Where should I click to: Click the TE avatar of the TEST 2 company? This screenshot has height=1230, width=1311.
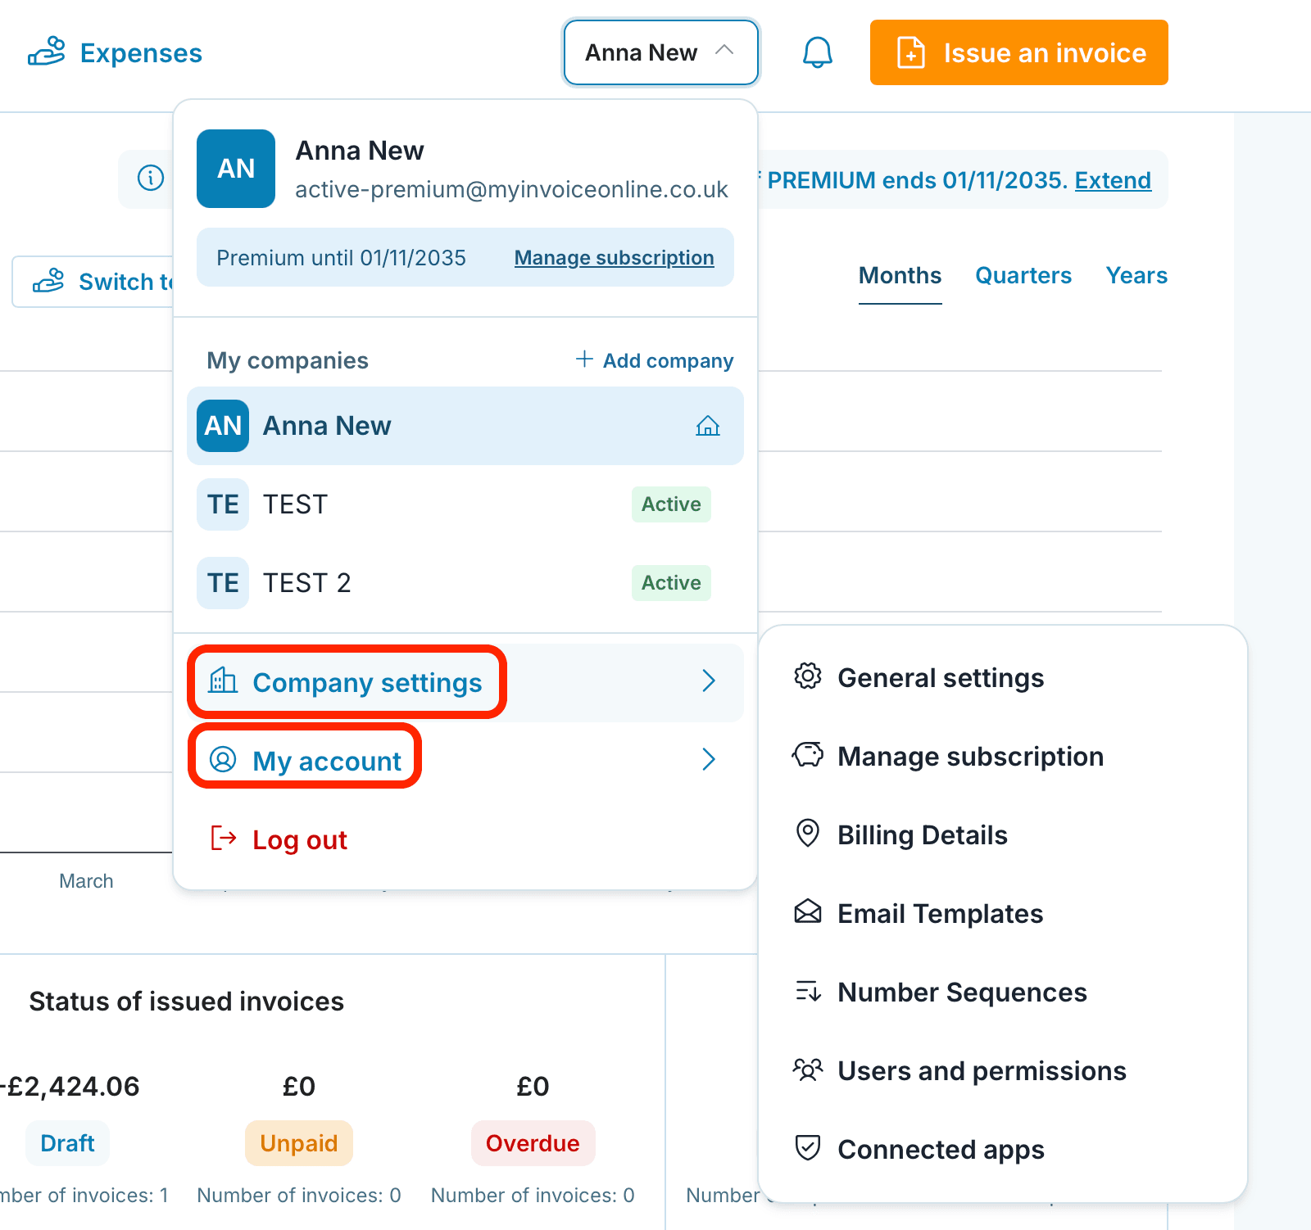point(223,583)
